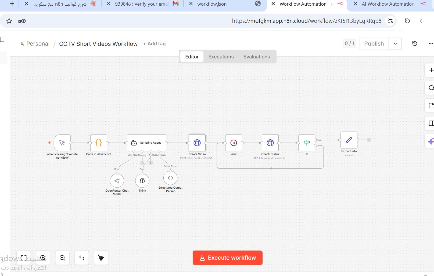
Task: Open the workflow history icon
Action: (x=415, y=43)
